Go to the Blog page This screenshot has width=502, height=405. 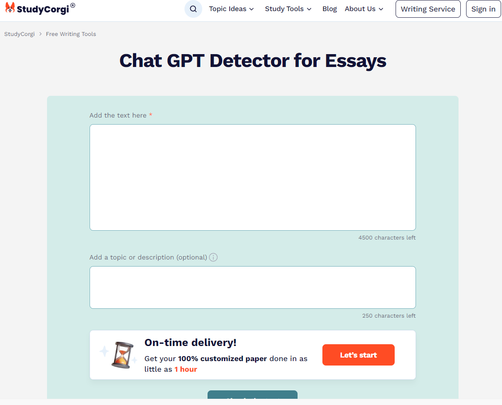click(329, 9)
